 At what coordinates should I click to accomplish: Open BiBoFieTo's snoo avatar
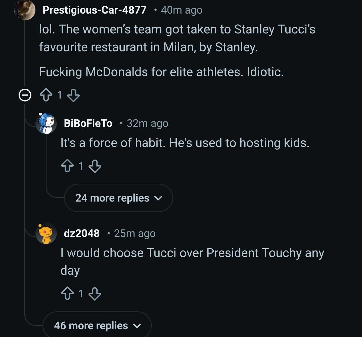pos(46,123)
